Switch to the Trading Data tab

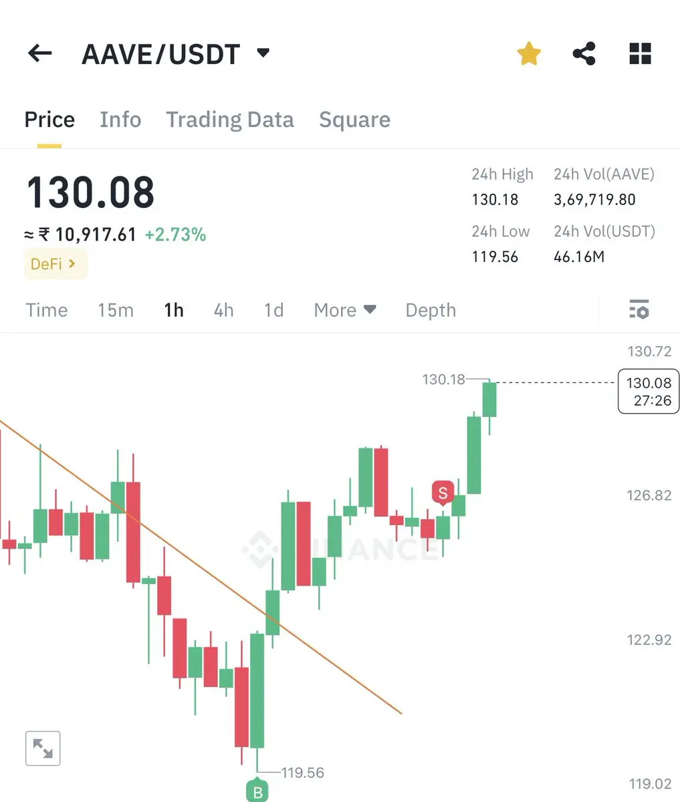tap(229, 120)
